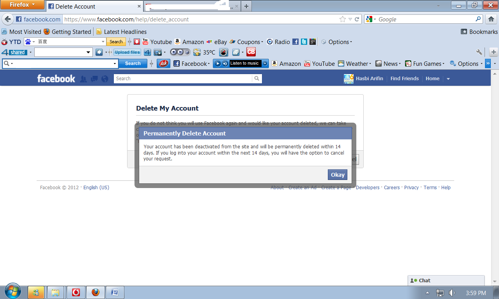Screen dimensions: 499x299
Task: Go to the Hasbi Arifin profile
Action: [x=364, y=79]
